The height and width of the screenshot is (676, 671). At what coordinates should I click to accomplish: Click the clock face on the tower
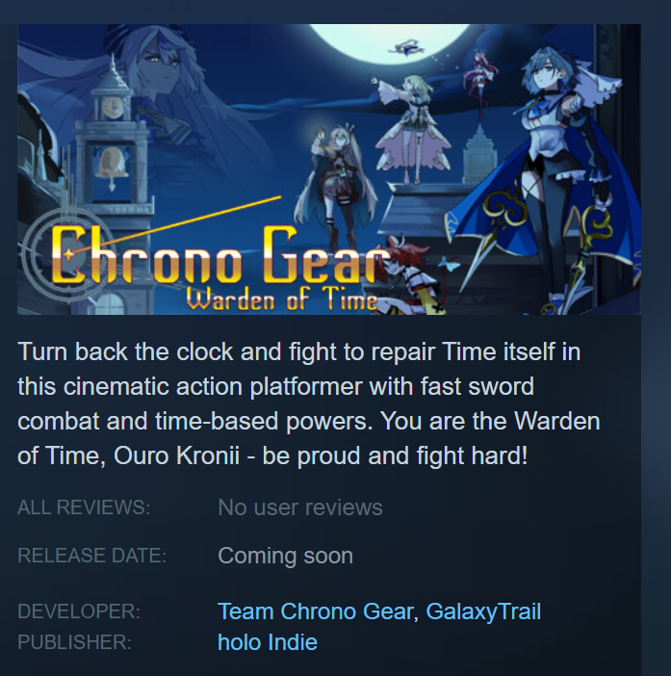113,107
